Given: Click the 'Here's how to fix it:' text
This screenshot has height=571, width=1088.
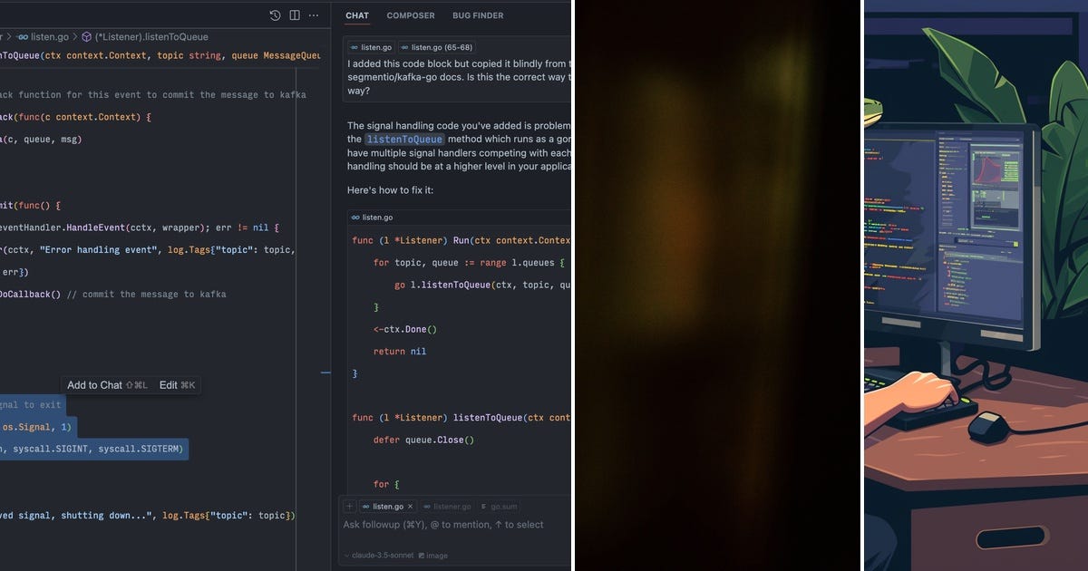Looking at the screenshot, I should (x=390, y=190).
